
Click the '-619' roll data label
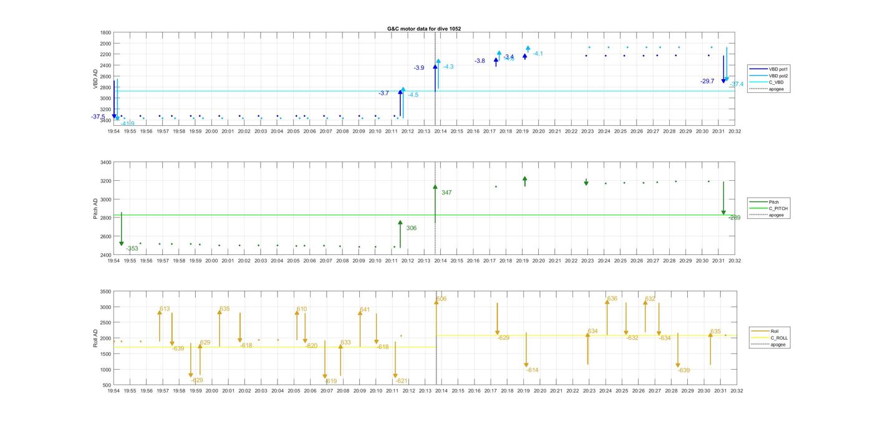coord(330,381)
